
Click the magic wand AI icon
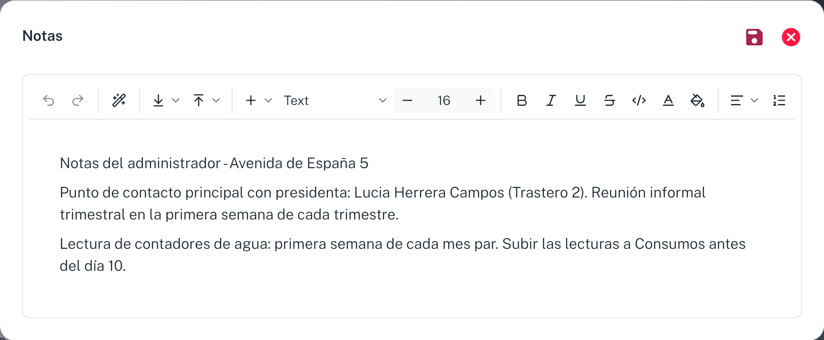click(x=119, y=100)
